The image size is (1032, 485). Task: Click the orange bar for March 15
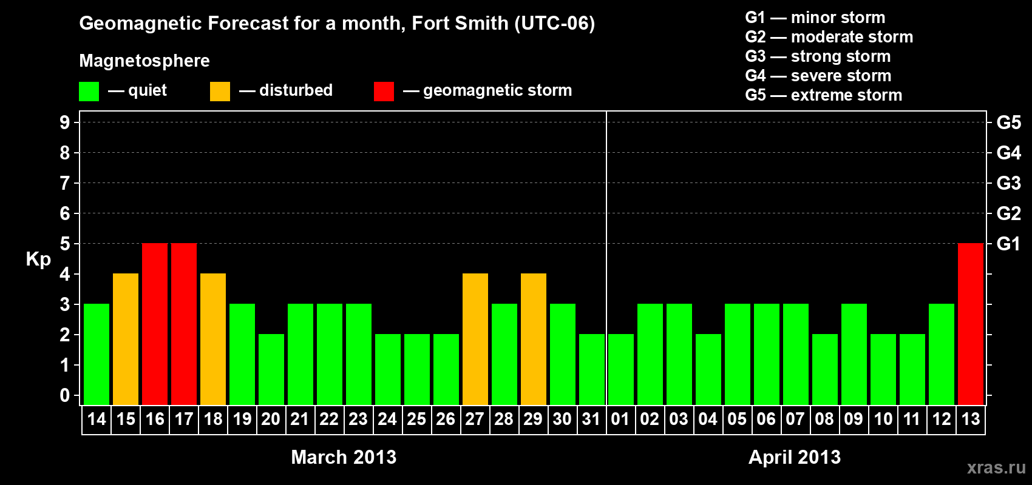pos(126,339)
